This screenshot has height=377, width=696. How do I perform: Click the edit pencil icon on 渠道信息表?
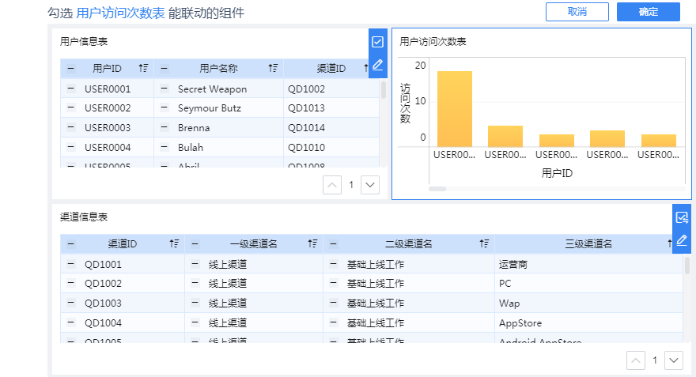click(681, 239)
